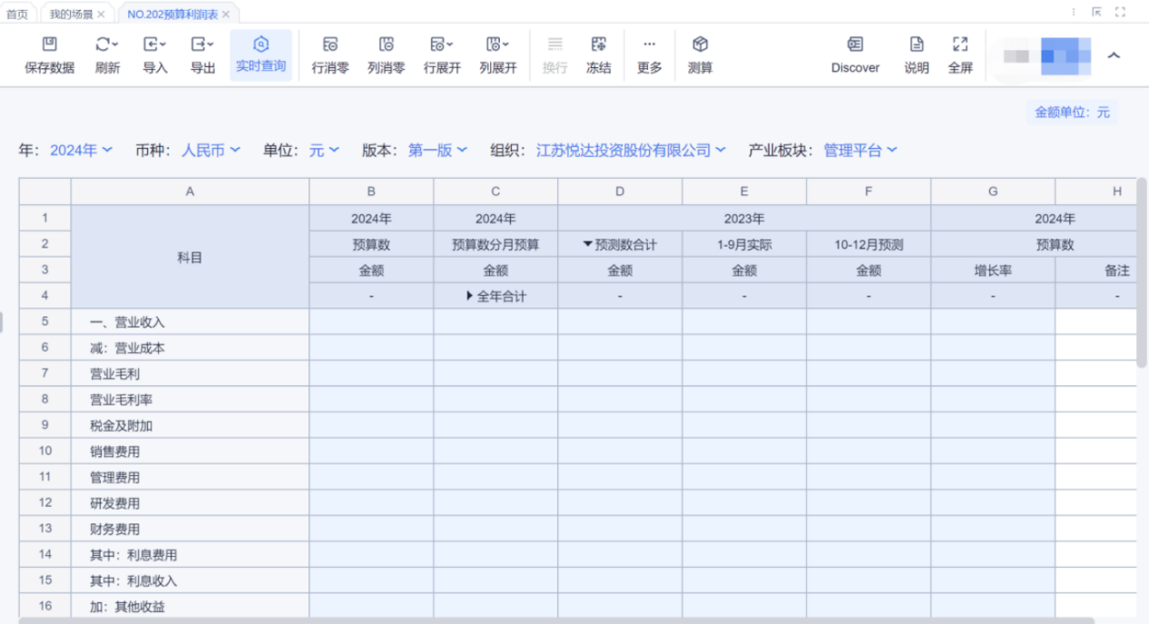Image resolution: width=1149 pixels, height=624 pixels.
Task: Click the 冻结 freeze panes icon
Action: (x=598, y=45)
